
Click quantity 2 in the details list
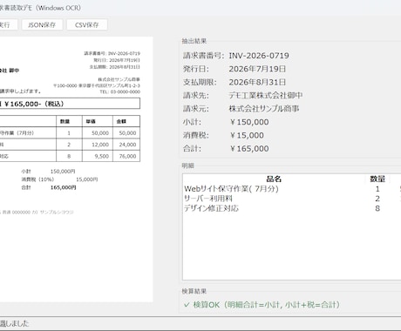(x=377, y=199)
